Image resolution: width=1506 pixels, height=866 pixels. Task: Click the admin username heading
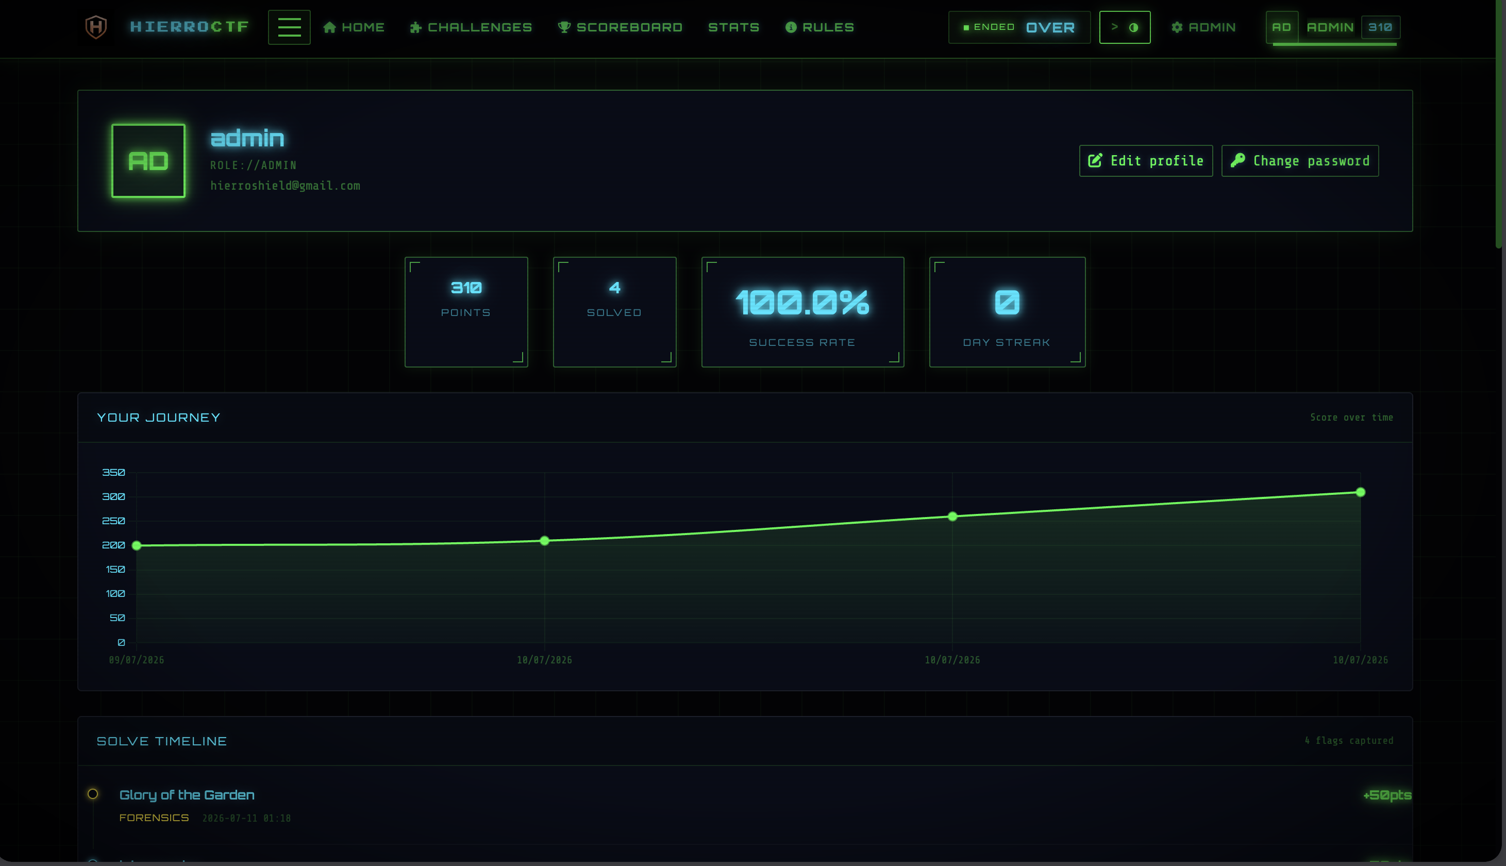point(247,139)
